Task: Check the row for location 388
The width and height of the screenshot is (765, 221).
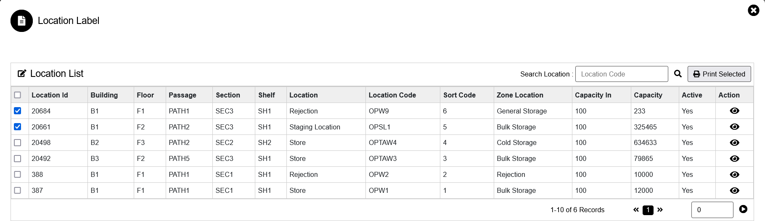Action: coord(18,174)
